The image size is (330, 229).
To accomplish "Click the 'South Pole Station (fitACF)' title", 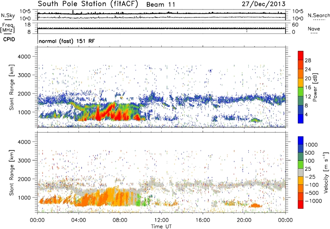I will click(x=88, y=4).
